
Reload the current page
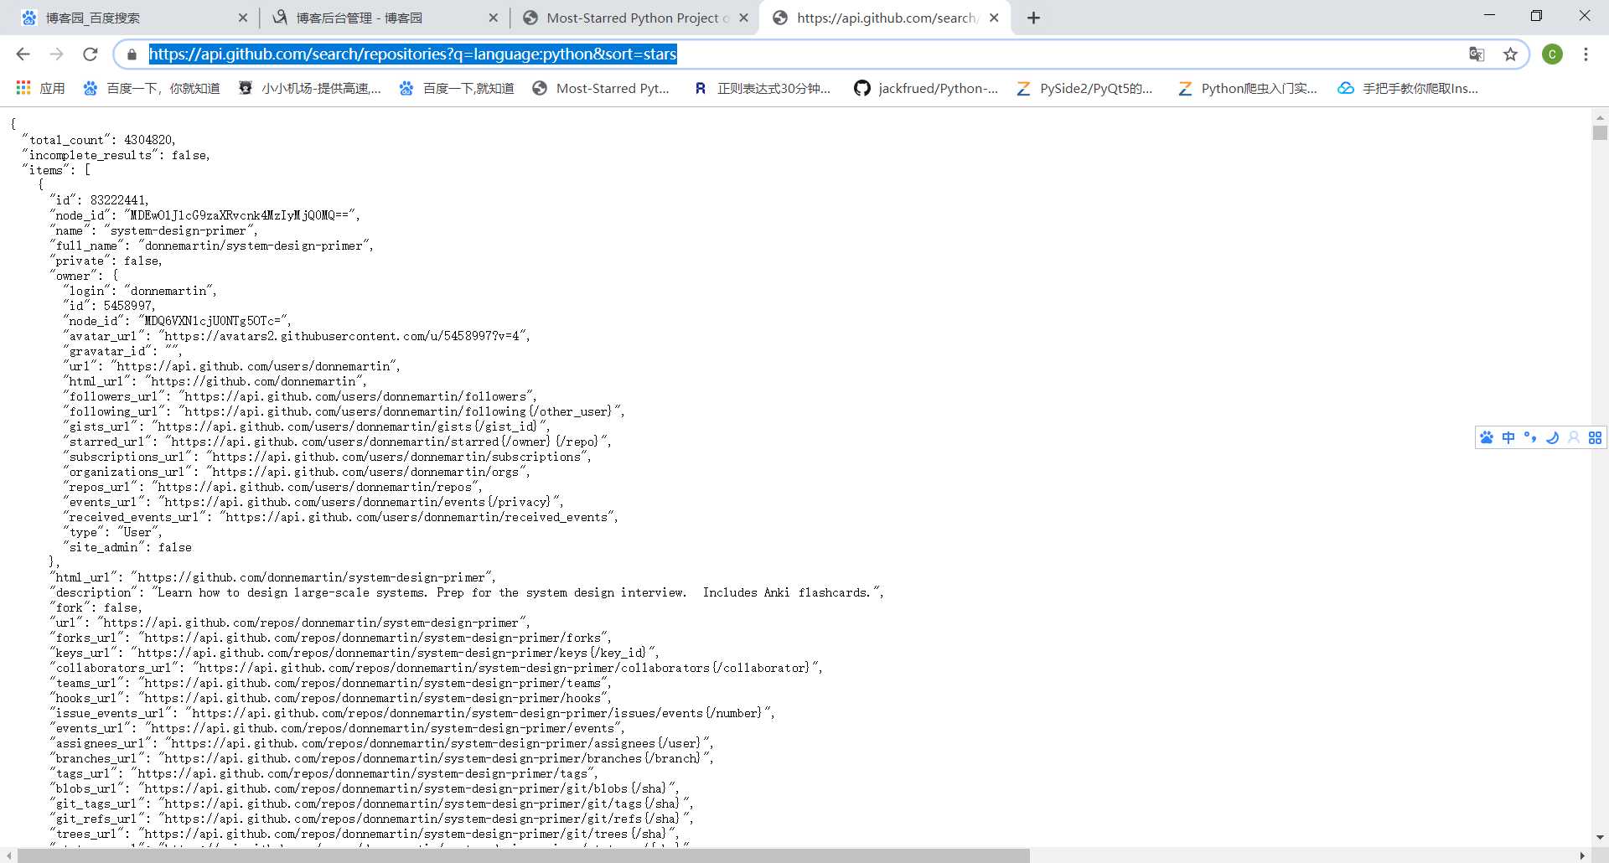90,54
